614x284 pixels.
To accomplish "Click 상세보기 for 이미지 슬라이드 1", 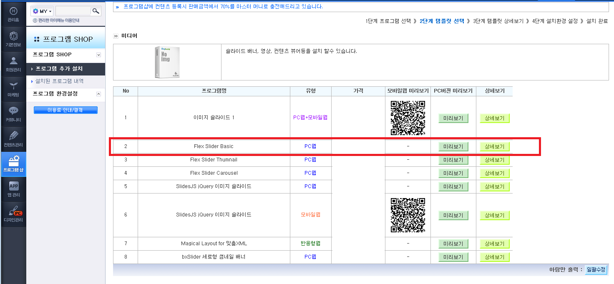I will [495, 118].
